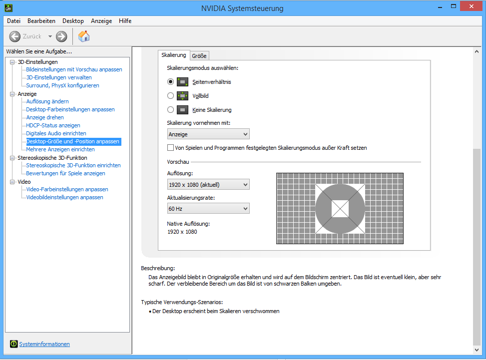Open the back history dropdown arrow
This screenshot has height=360, width=486.
(50, 36)
